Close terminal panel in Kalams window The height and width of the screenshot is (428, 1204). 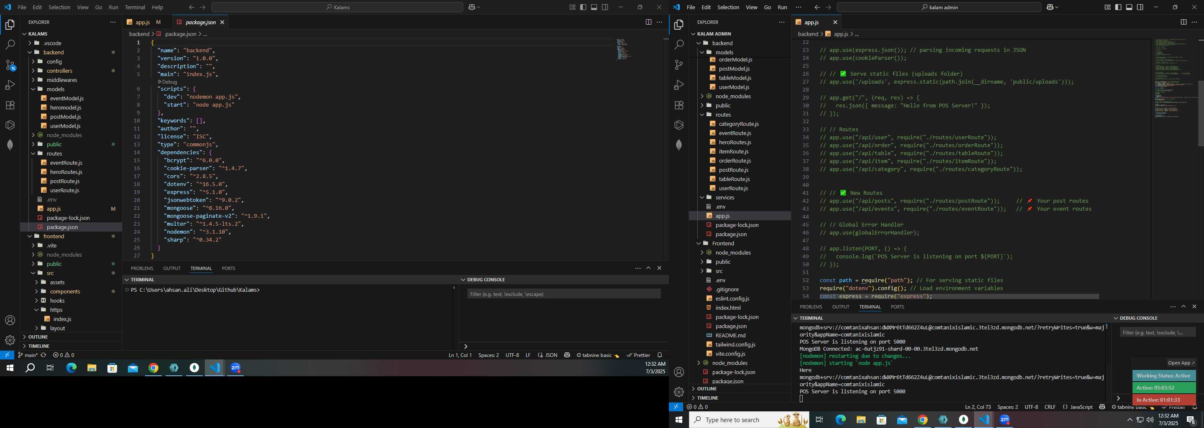[x=660, y=268]
